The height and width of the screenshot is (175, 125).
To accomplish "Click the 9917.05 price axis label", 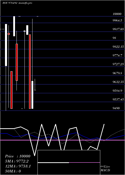I will point(118,29).
